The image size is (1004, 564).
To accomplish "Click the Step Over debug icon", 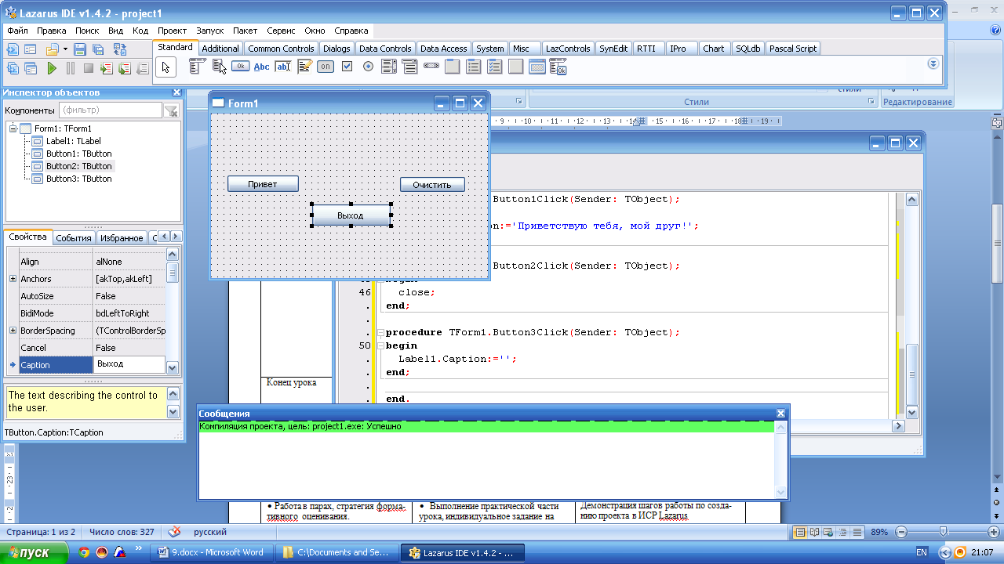I will point(125,68).
